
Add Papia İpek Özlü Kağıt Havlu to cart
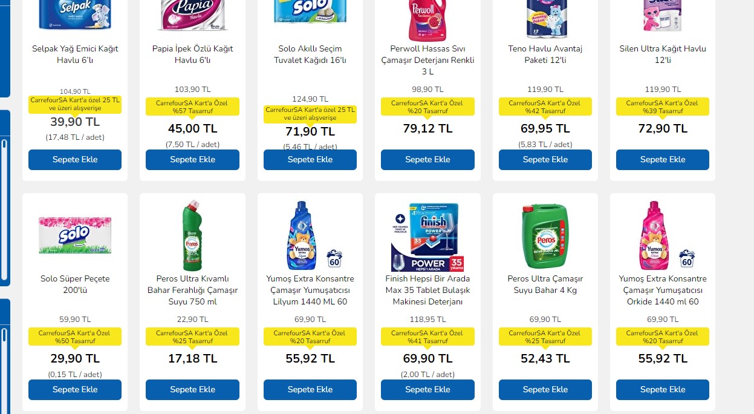(x=192, y=160)
